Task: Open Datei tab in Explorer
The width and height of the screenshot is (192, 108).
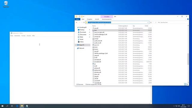Action: 77,19
